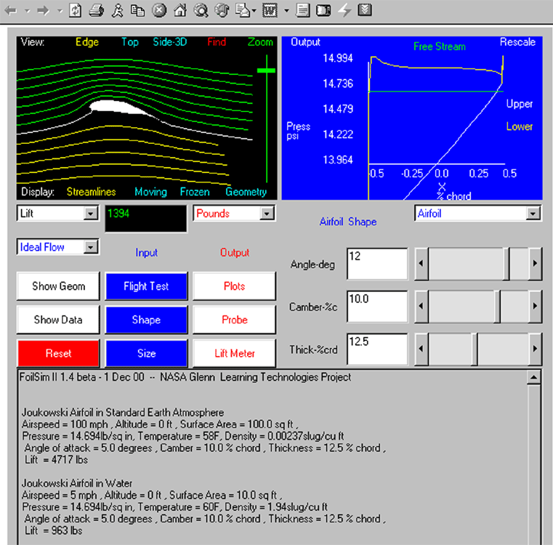The image size is (553, 545).
Task: Click Rescale on the output plot
Action: pos(517,42)
